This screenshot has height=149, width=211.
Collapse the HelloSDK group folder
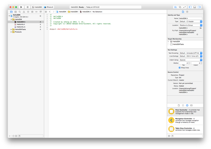pos(11,19)
